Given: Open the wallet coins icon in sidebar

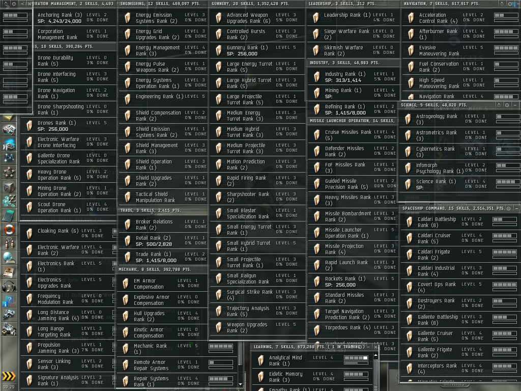Looking at the screenshot, I should click(9, 201).
